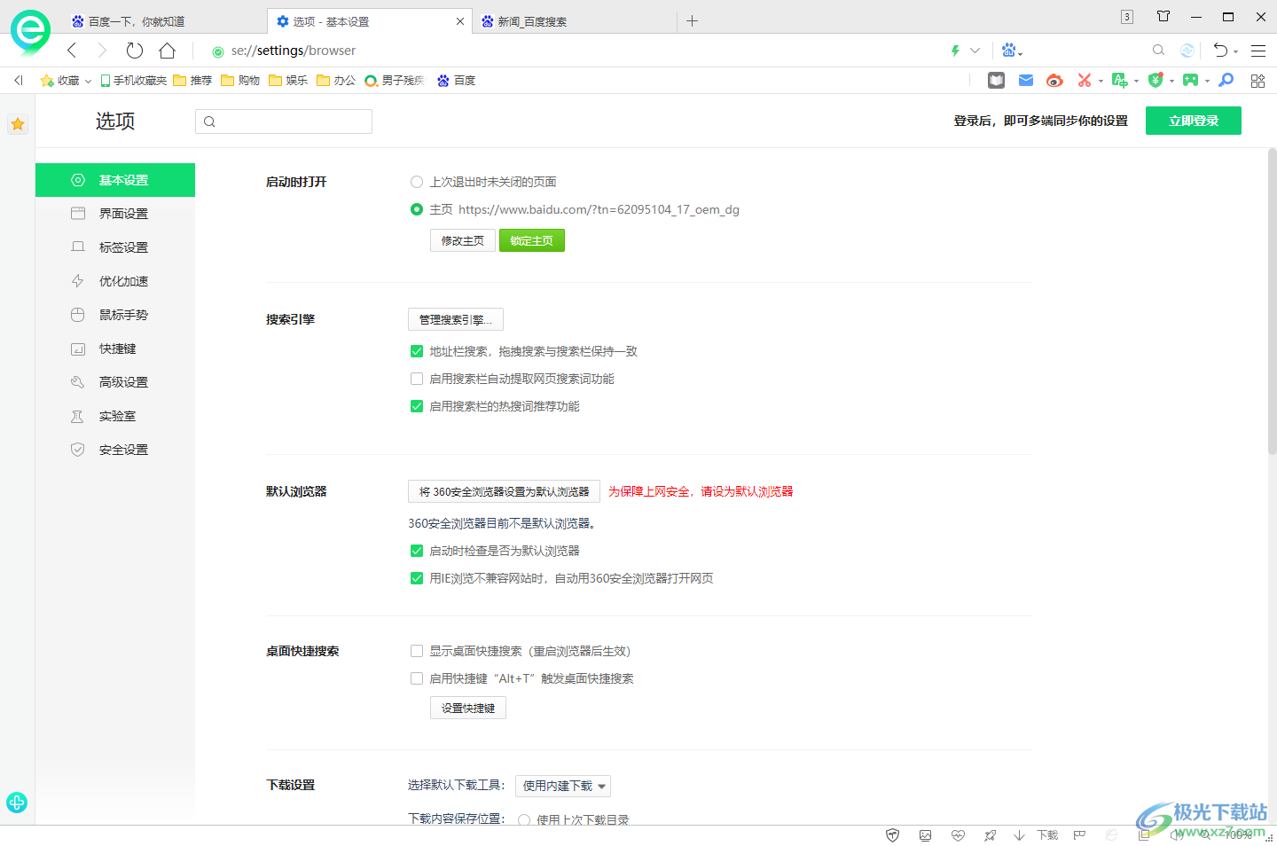This screenshot has height=846, width=1277.
Task: Click the star favorites sidebar icon
Action: click(18, 124)
